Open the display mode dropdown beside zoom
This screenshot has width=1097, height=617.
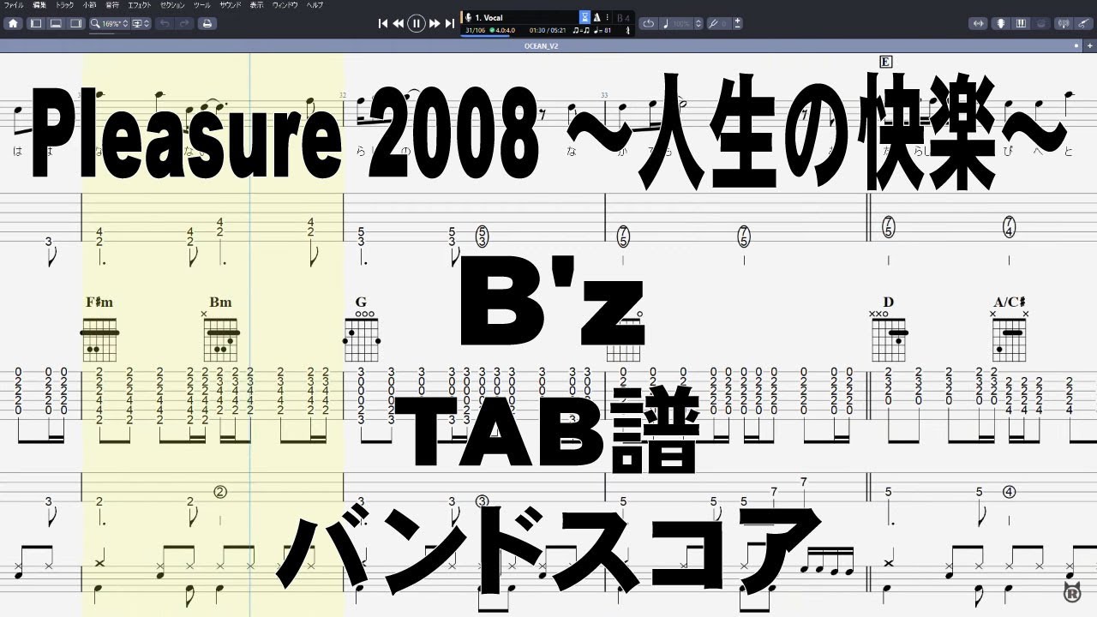click(x=141, y=23)
